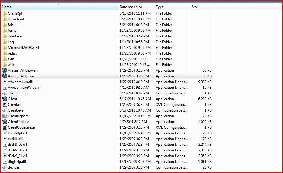Select the devices configuration file icon
This screenshot has height=173, width=283.
click(x=5, y=167)
